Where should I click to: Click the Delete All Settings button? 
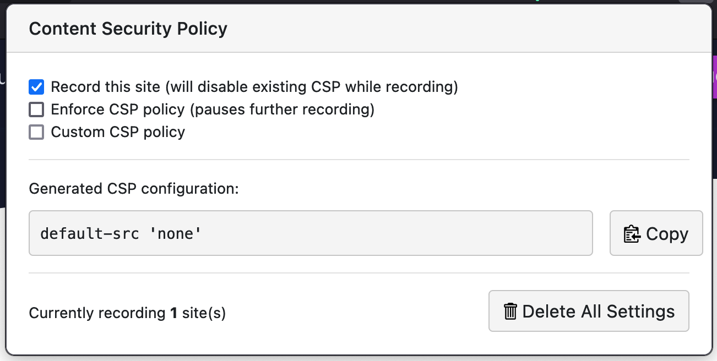coord(588,311)
